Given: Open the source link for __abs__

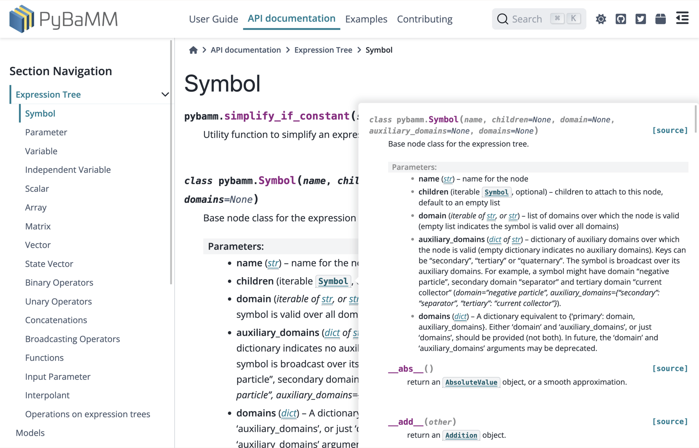Looking at the screenshot, I should (670, 368).
